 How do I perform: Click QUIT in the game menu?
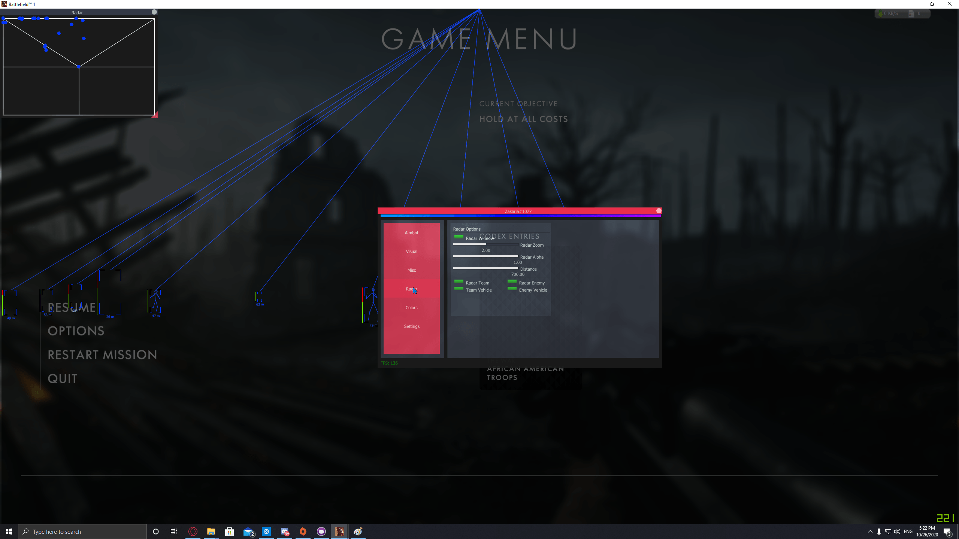coord(63,379)
